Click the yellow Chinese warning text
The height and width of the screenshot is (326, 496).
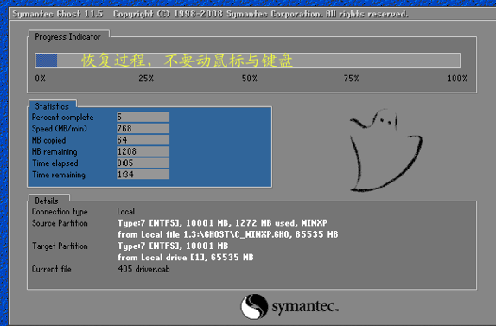coord(187,61)
